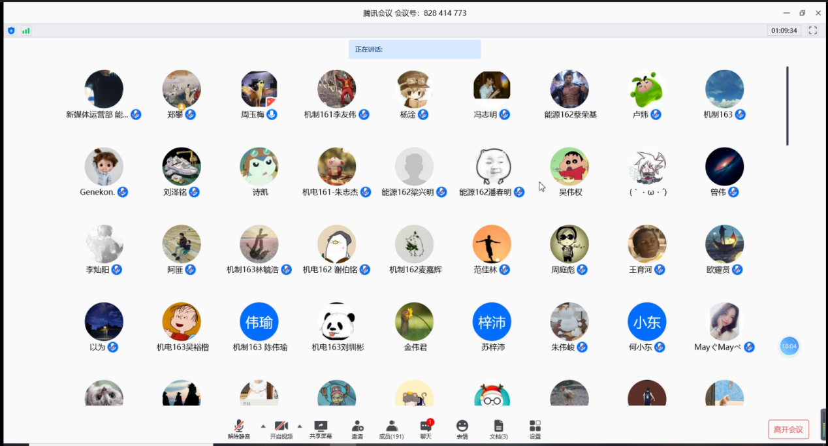Toggle fullscreen mode beside the meeting timer
The width and height of the screenshot is (828, 446).
click(813, 31)
